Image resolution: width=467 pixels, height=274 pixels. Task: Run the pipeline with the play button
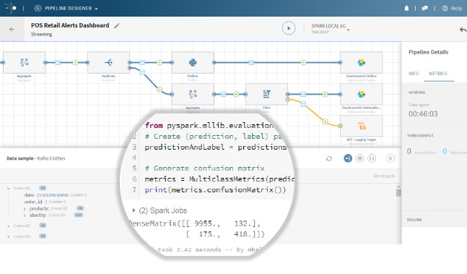click(x=289, y=28)
